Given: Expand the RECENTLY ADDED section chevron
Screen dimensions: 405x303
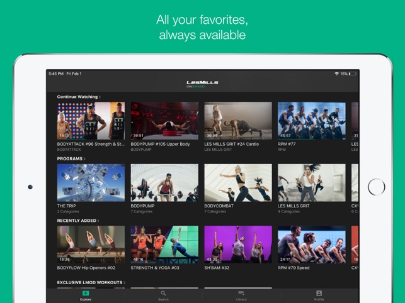Looking at the screenshot, I should (x=98, y=221).
